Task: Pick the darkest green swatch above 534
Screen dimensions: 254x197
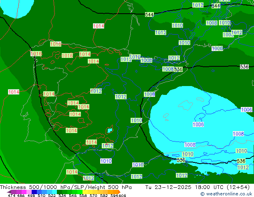Action: coord(59,192)
